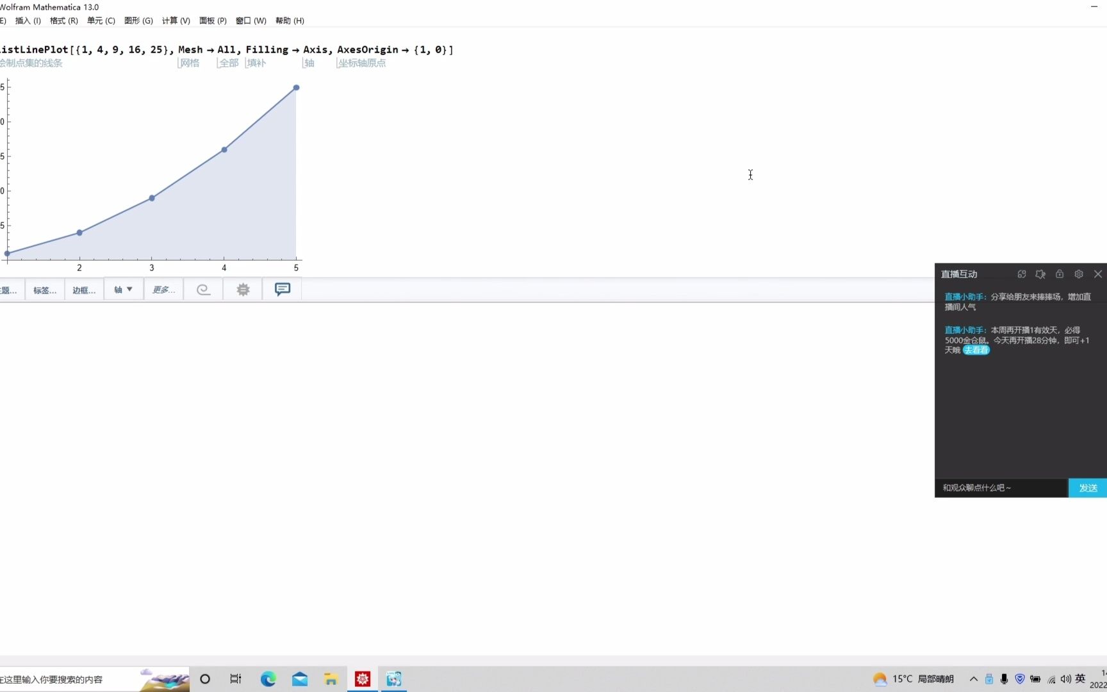Click the 去看看 link in chat message
This screenshot has width=1107, height=692.
click(x=976, y=350)
